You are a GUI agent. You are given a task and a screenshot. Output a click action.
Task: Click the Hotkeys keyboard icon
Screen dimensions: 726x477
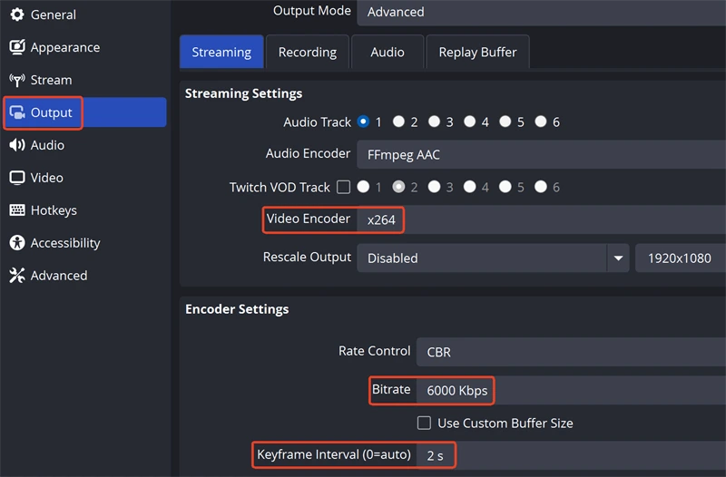[17, 210]
